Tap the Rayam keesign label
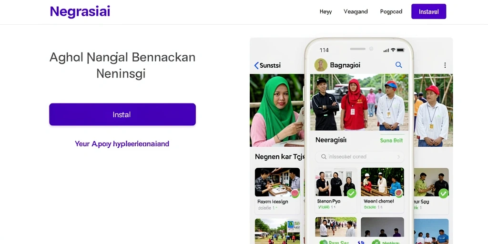This screenshot has width=488, height=244. coord(273,202)
